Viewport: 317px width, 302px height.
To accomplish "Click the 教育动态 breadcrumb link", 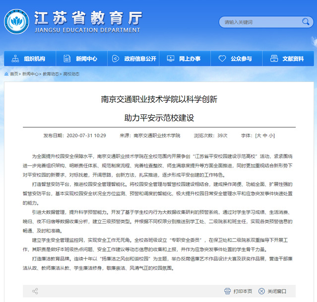I will tap(51, 74).
